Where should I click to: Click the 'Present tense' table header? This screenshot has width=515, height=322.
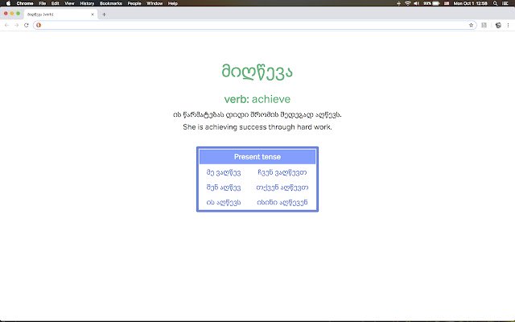click(x=257, y=157)
